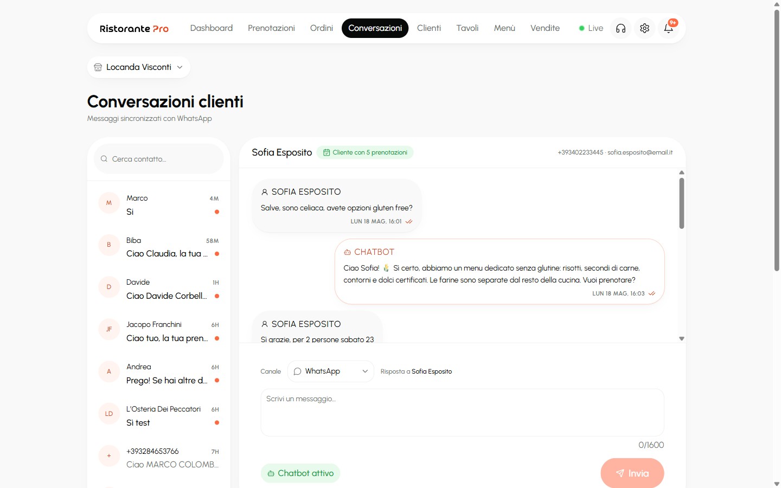Click the plus avatar of +393284653766
This screenshot has width=781, height=488.
(109, 456)
